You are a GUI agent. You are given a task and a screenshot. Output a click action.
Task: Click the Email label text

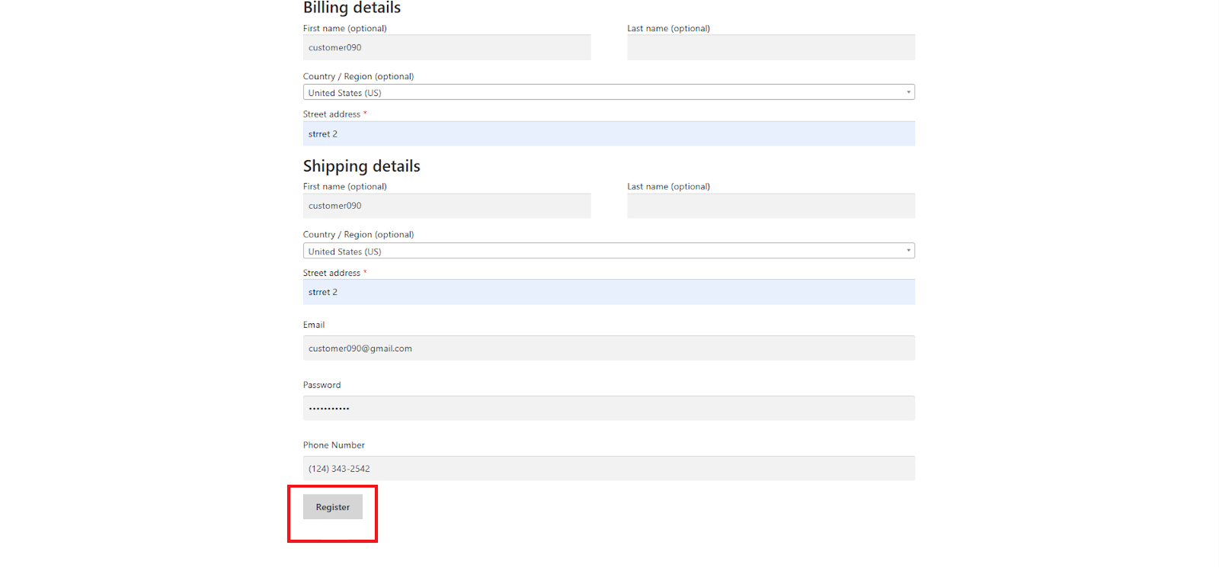314,325
